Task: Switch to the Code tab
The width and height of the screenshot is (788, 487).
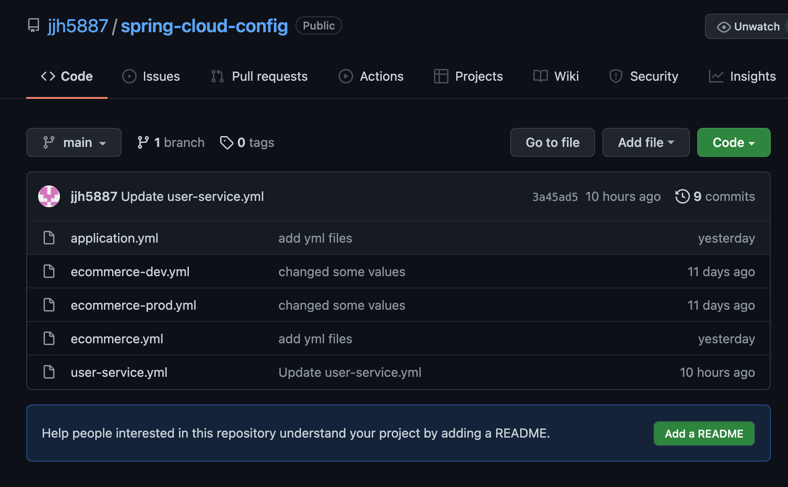Action: [67, 76]
